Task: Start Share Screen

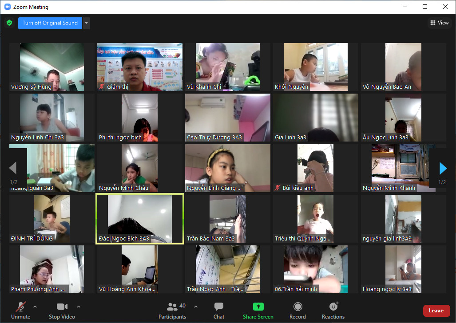Action: (258, 311)
